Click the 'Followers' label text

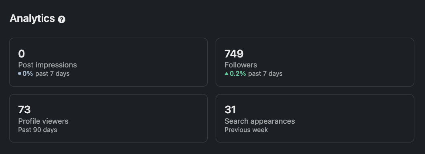click(x=241, y=65)
